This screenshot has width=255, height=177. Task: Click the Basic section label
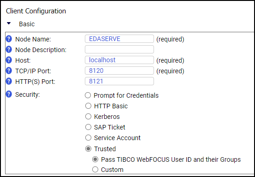[x=27, y=24]
